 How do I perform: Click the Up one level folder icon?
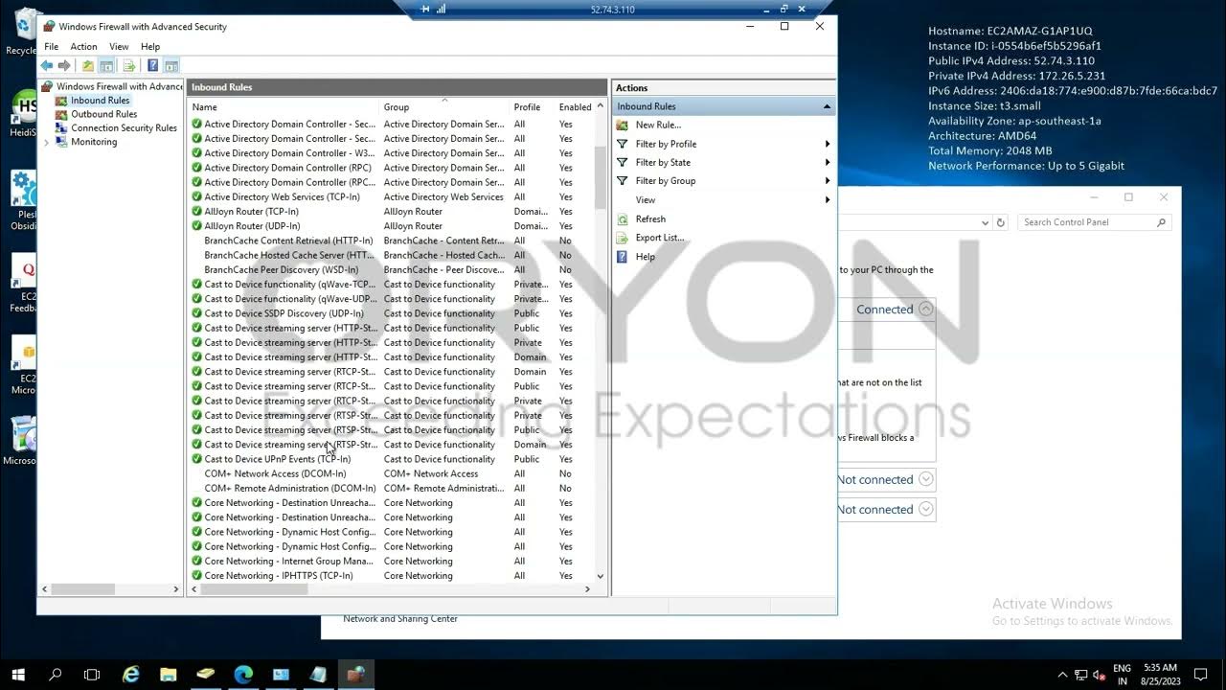coord(88,66)
